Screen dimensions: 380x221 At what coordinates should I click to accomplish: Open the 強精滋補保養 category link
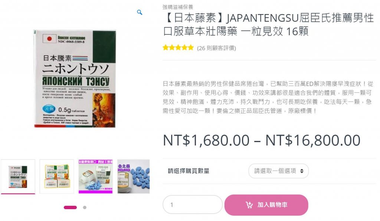(x=178, y=7)
